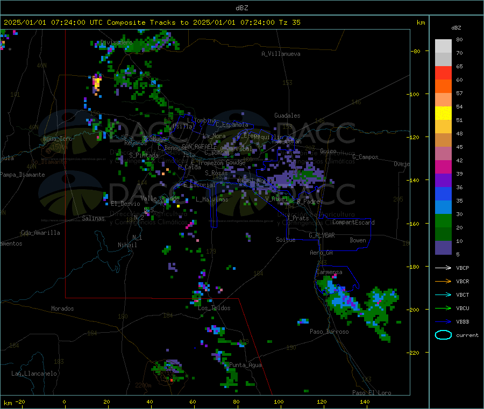Click the Guadales map label

[287, 116]
